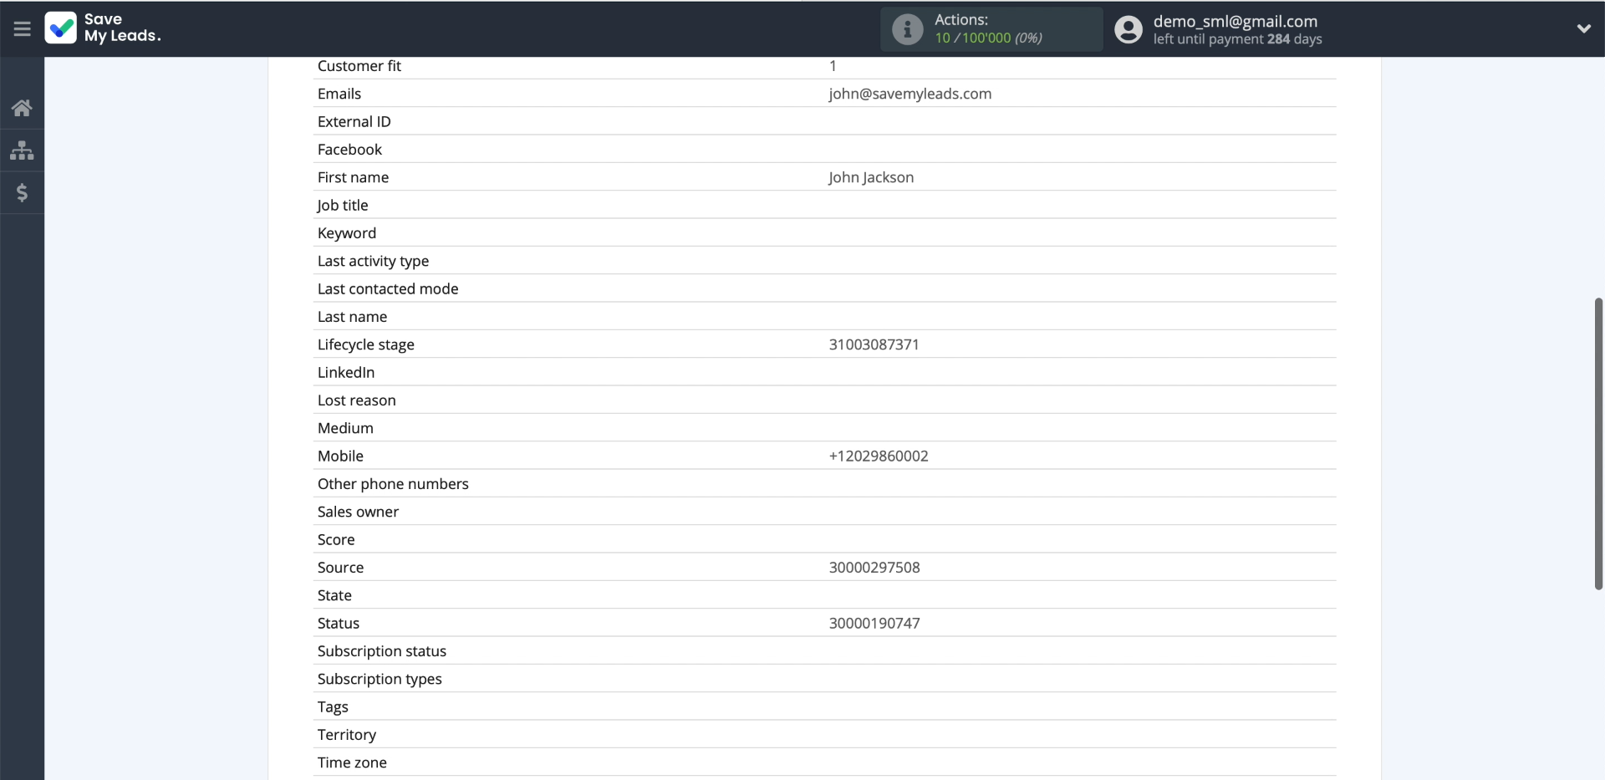1605x780 pixels.
Task: Click the Last name label
Action: point(352,317)
